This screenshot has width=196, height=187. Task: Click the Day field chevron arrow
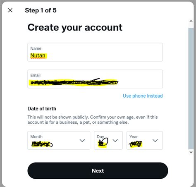coord(115,141)
